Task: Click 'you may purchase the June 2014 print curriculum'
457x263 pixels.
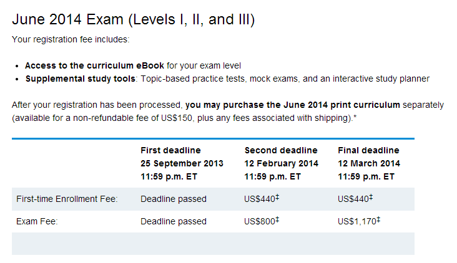Action: 293,105
